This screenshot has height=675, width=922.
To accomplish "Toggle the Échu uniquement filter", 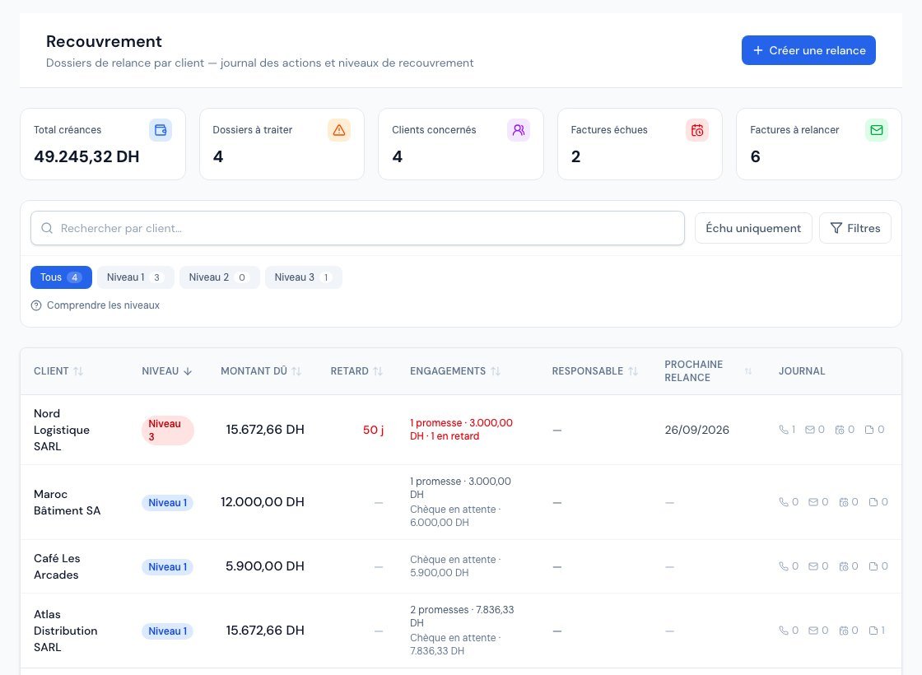I will coord(753,228).
